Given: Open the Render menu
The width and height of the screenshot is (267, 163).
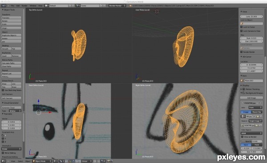Looking at the screenshot, I should click(24, 6).
